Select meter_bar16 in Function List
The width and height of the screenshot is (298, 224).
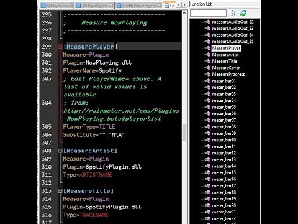point(223,179)
